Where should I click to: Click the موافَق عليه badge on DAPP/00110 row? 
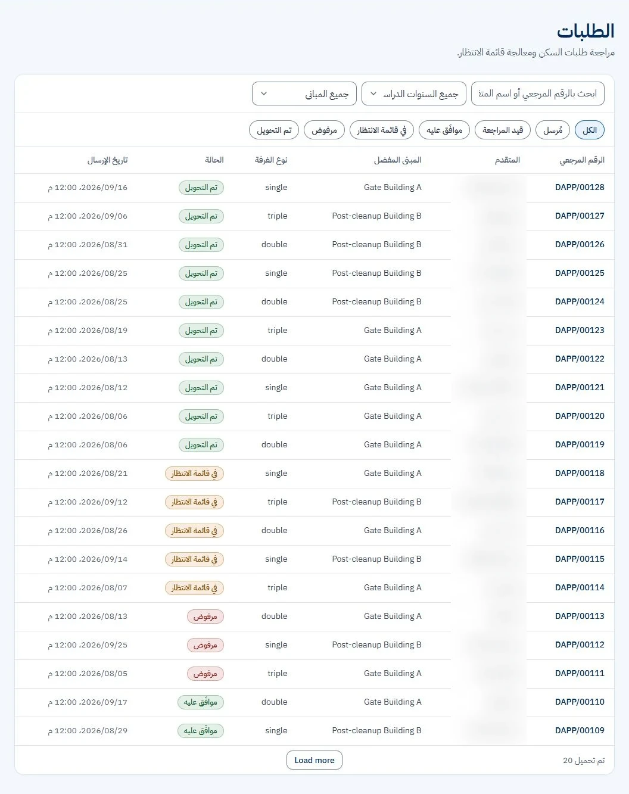200,702
